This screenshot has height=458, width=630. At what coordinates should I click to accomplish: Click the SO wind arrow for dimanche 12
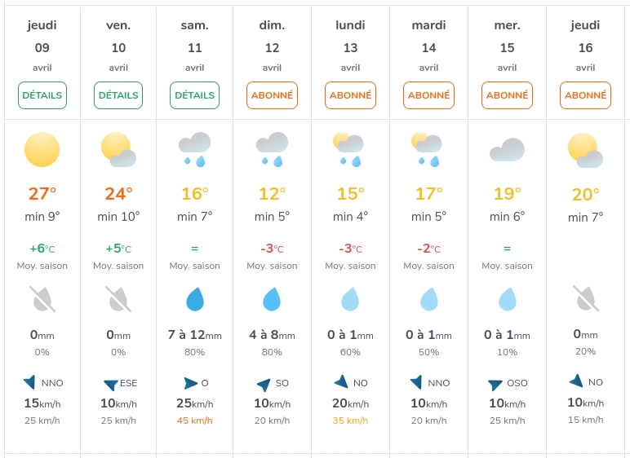click(263, 384)
